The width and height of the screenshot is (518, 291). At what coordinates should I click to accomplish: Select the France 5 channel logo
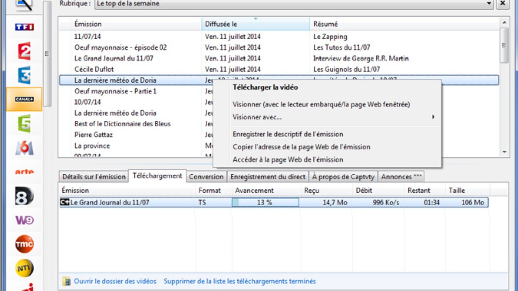[24, 123]
